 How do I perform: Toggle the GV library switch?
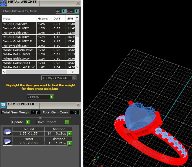click(x=60, y=11)
